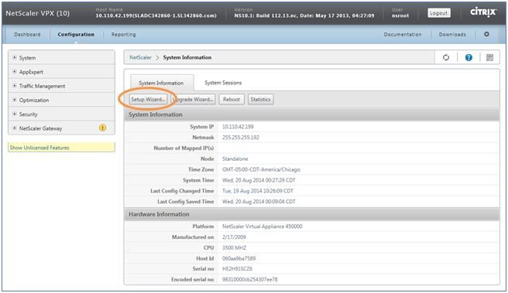
Task: Select the Optimization sidebar item
Action: click(x=34, y=101)
